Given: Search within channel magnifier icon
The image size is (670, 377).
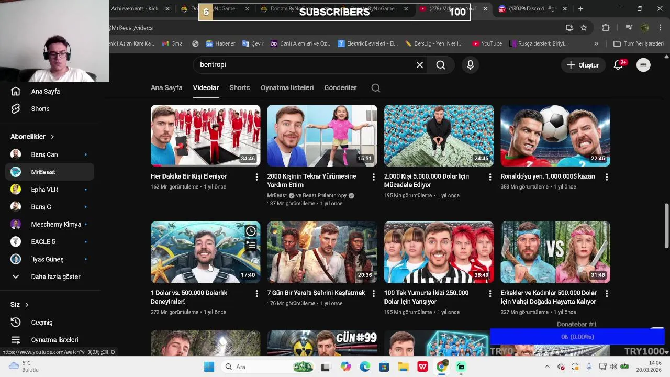Looking at the screenshot, I should (x=376, y=88).
